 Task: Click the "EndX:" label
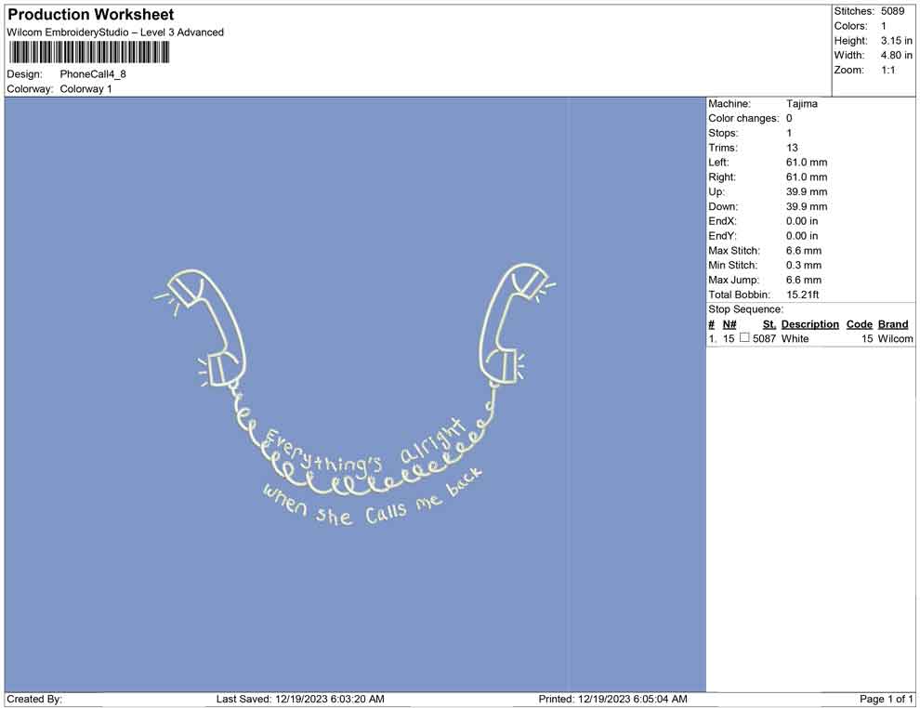click(722, 221)
